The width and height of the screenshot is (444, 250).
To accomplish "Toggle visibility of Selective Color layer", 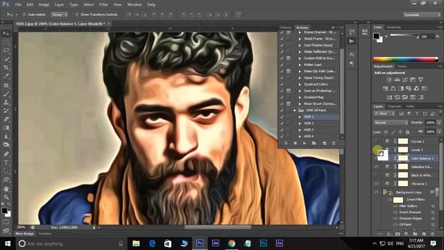I will [x=376, y=167].
